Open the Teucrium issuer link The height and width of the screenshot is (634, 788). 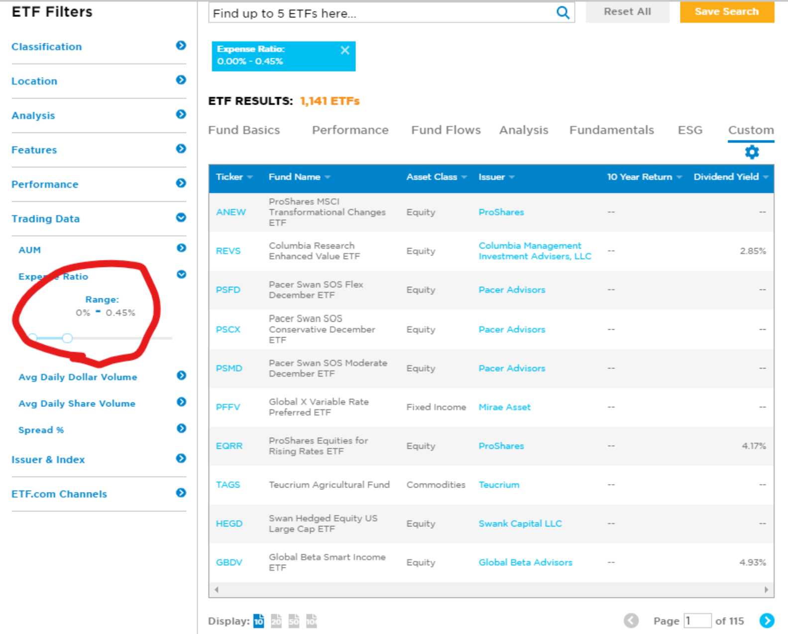pyautogui.click(x=499, y=485)
